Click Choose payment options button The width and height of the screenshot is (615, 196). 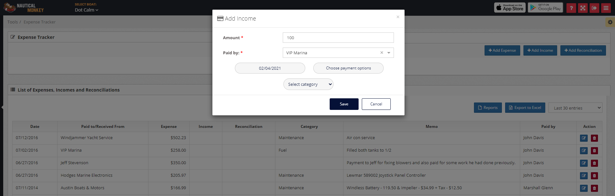coord(348,68)
